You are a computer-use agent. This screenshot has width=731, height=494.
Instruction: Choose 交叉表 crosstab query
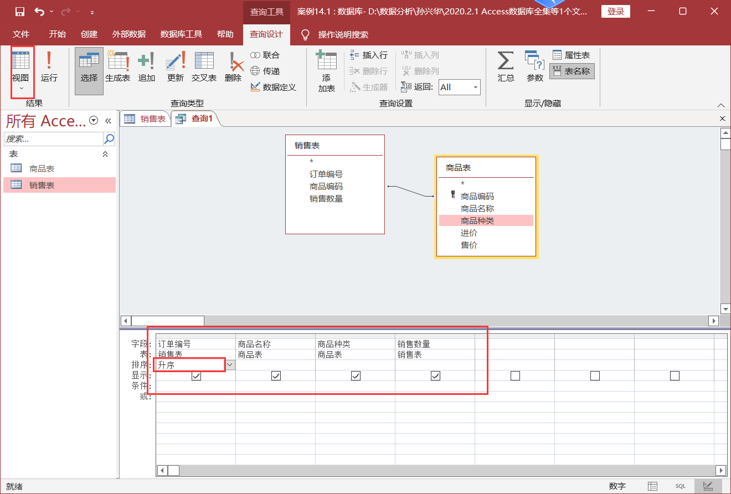(204, 66)
